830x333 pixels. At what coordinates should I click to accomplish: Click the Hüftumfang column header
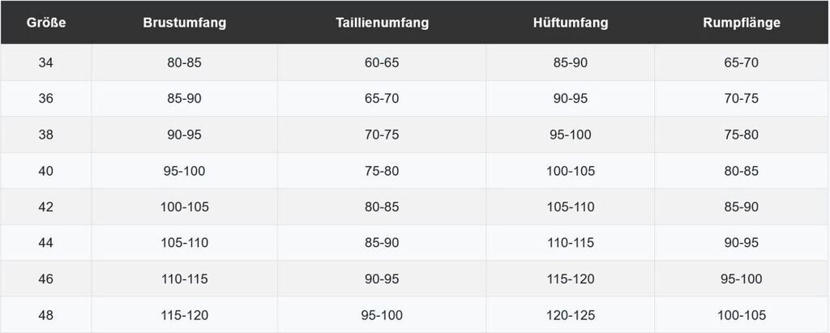click(571, 23)
